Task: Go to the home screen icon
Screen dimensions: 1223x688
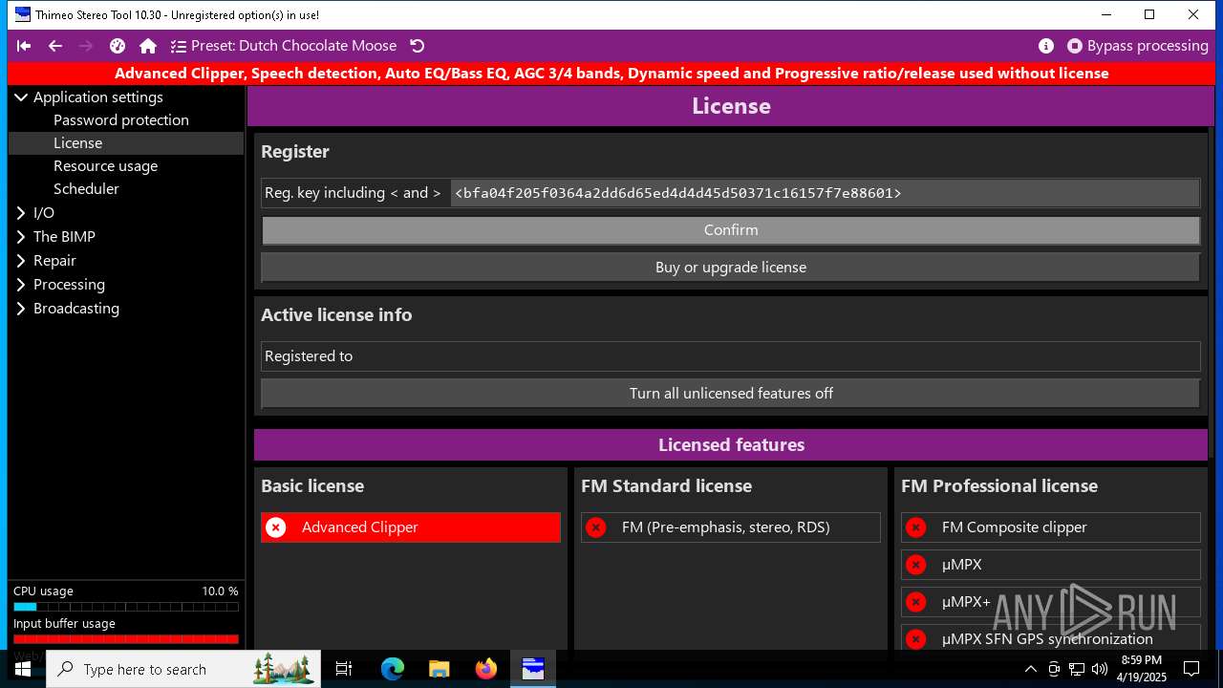Action: [x=148, y=46]
